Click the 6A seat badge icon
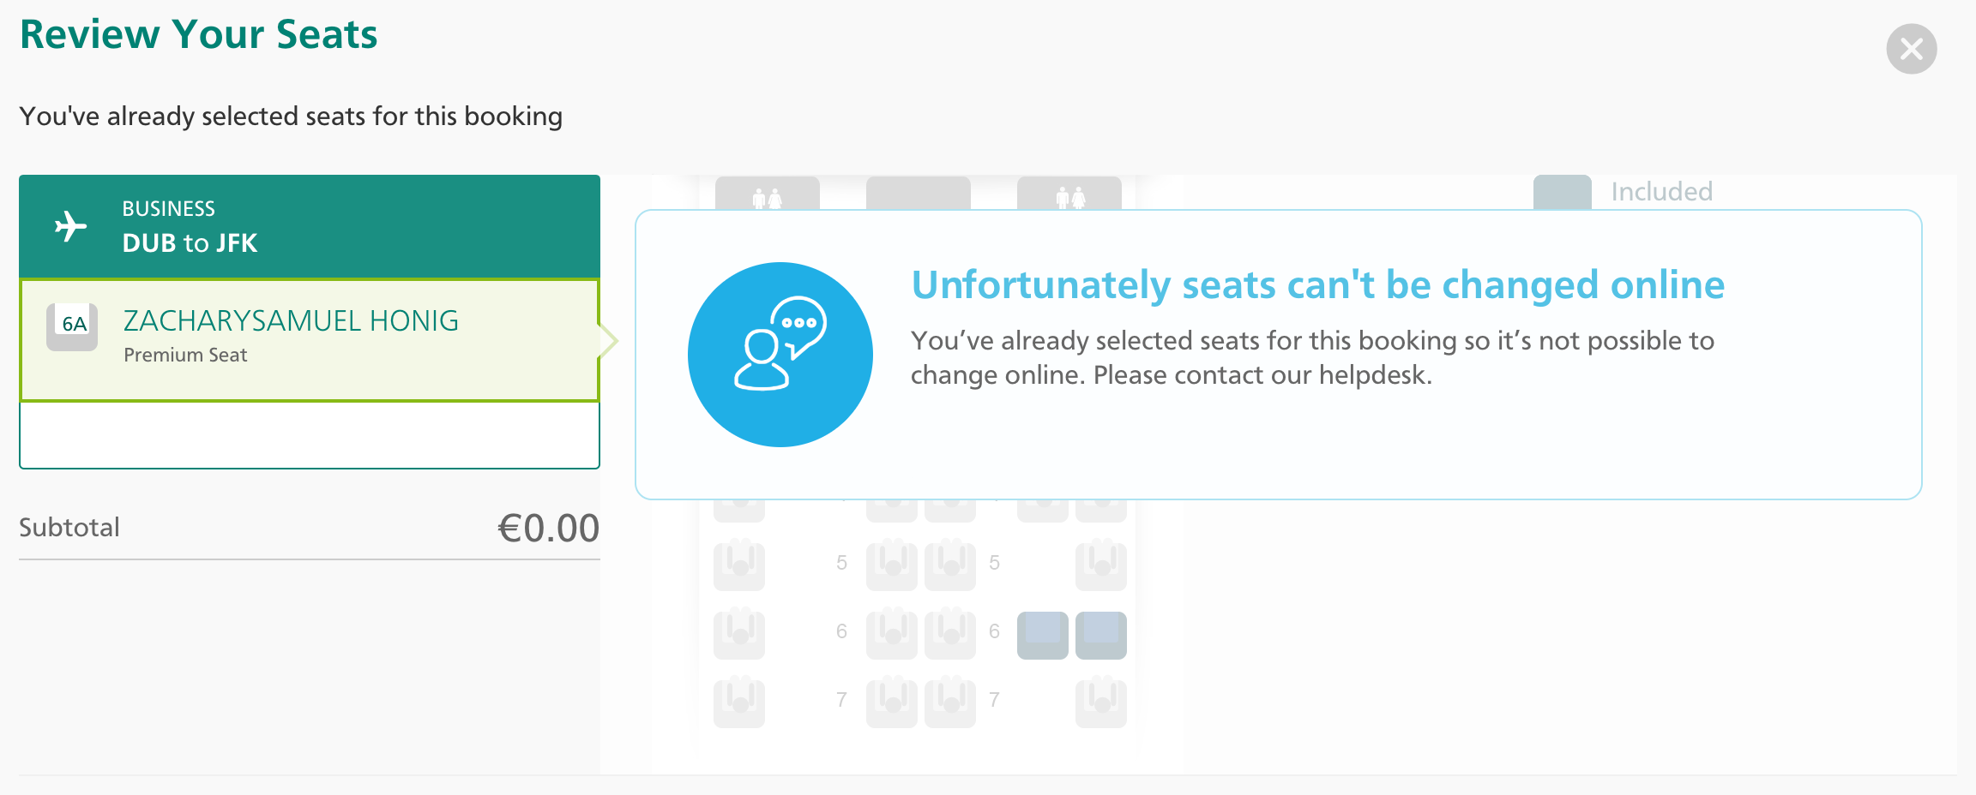Viewport: 1976px width, 795px height. click(72, 326)
